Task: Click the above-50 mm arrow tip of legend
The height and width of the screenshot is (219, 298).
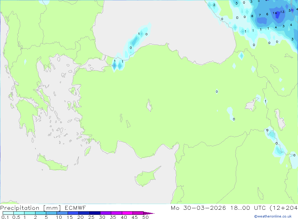Action: coord(149,213)
